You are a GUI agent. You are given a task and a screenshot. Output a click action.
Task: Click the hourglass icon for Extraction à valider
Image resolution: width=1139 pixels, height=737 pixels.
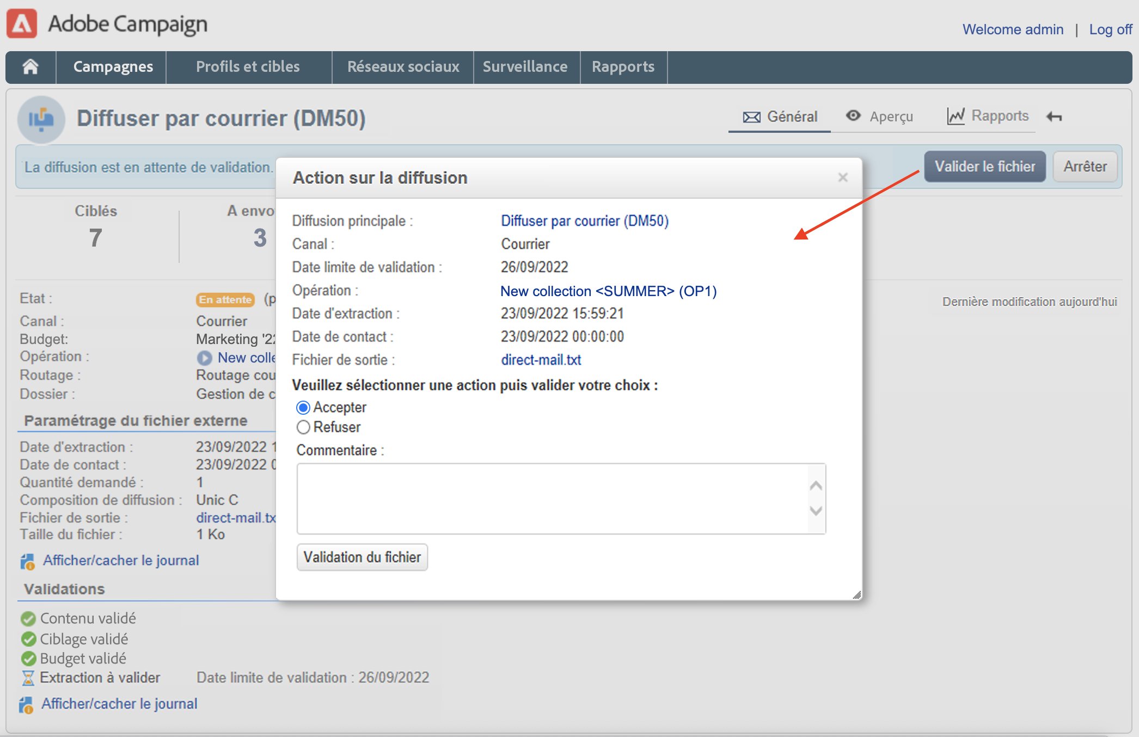click(x=28, y=678)
